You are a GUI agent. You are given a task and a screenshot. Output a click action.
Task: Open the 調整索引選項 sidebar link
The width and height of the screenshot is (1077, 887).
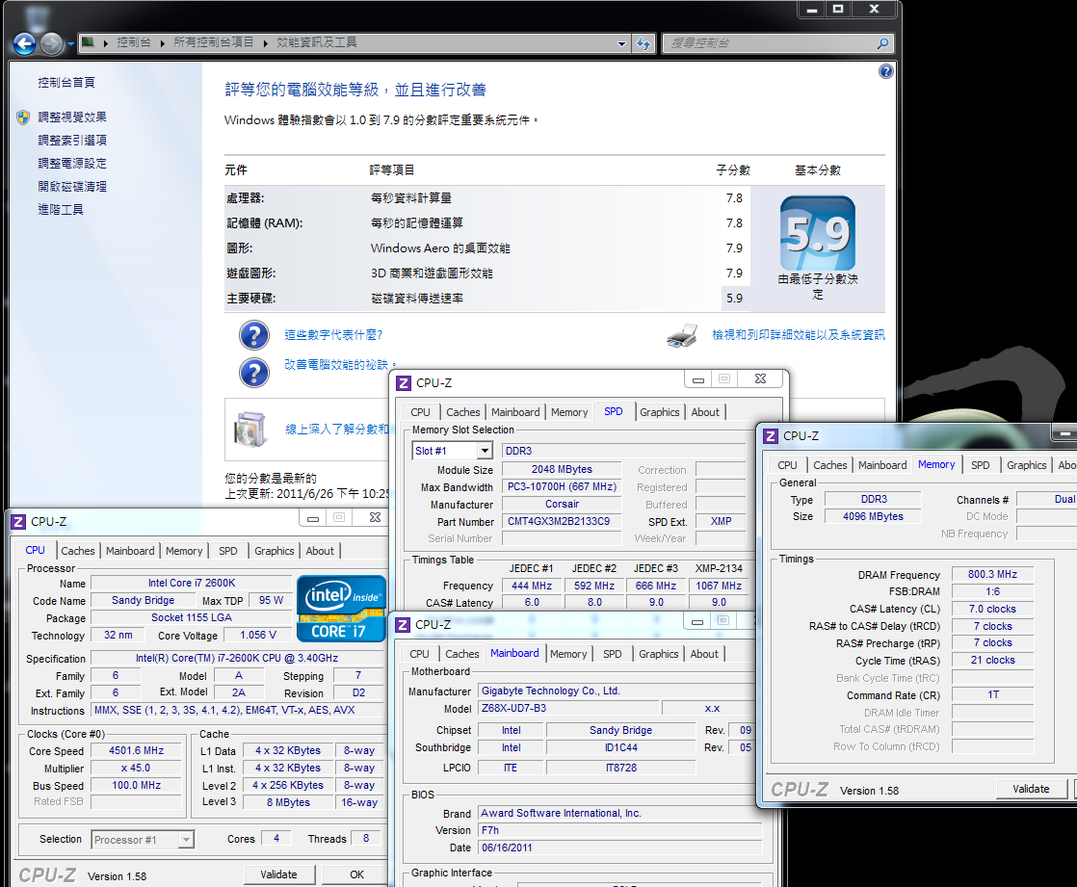tap(72, 140)
